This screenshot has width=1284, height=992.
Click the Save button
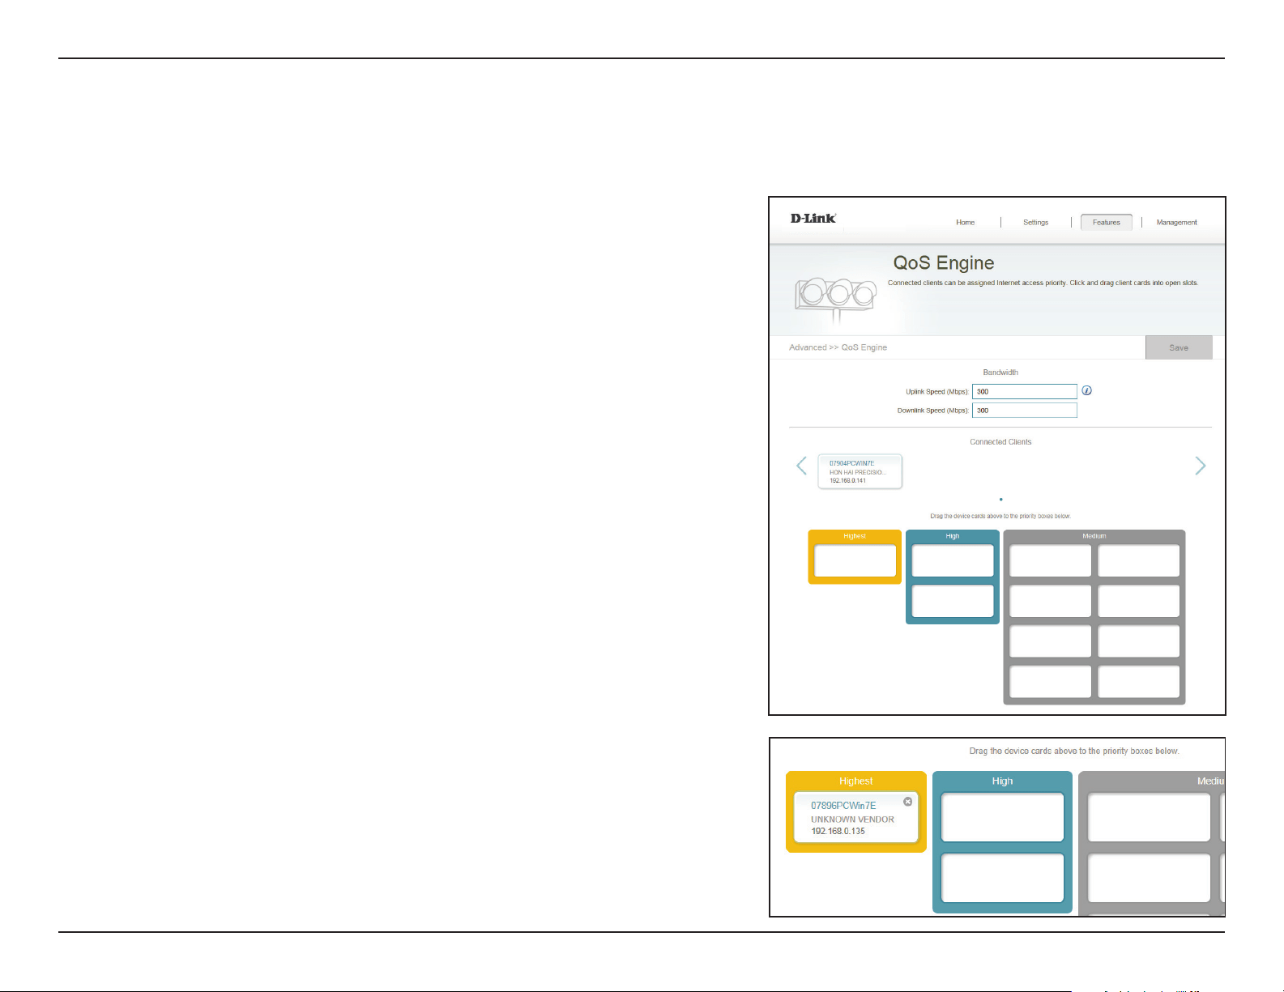coord(1179,347)
